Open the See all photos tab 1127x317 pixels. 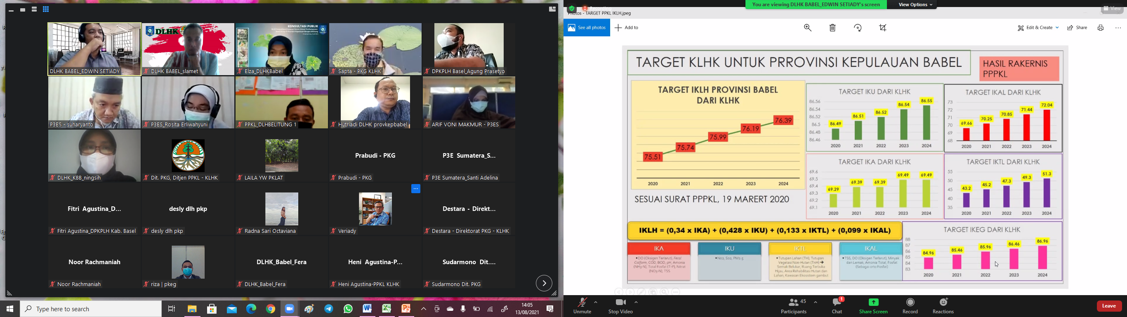click(x=587, y=28)
